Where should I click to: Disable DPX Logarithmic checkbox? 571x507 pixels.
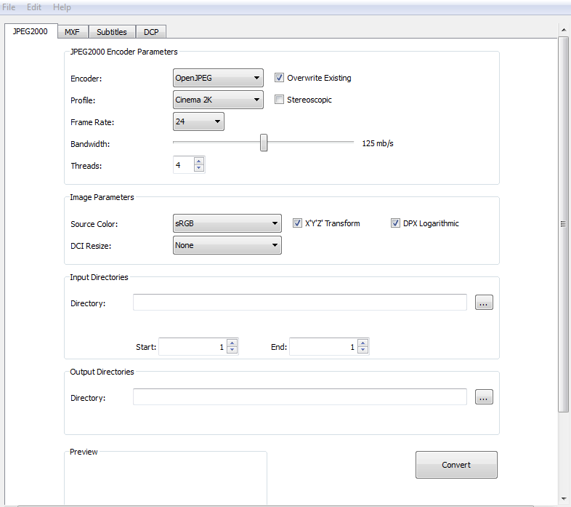coord(396,223)
